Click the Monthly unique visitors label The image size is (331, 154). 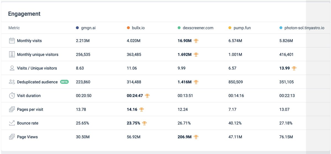click(x=38, y=54)
